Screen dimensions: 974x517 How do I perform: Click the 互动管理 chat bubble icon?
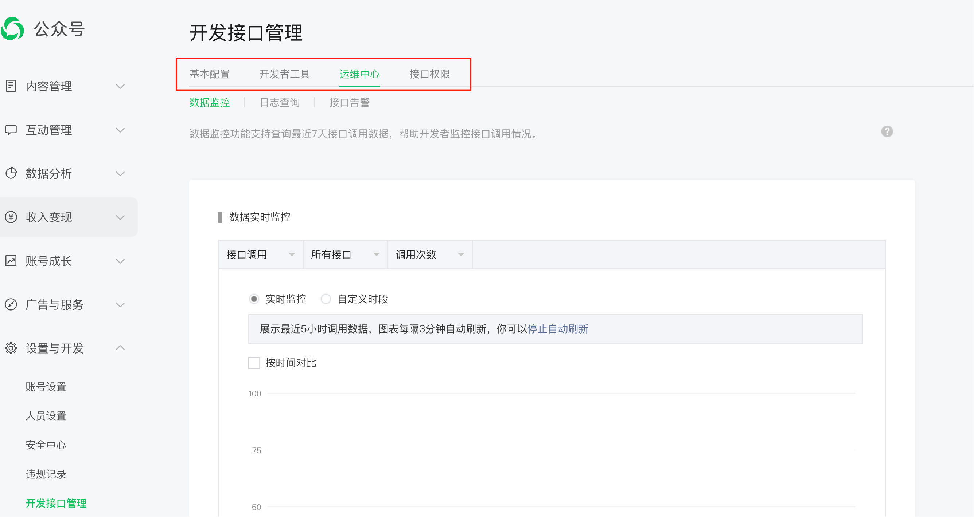11,130
